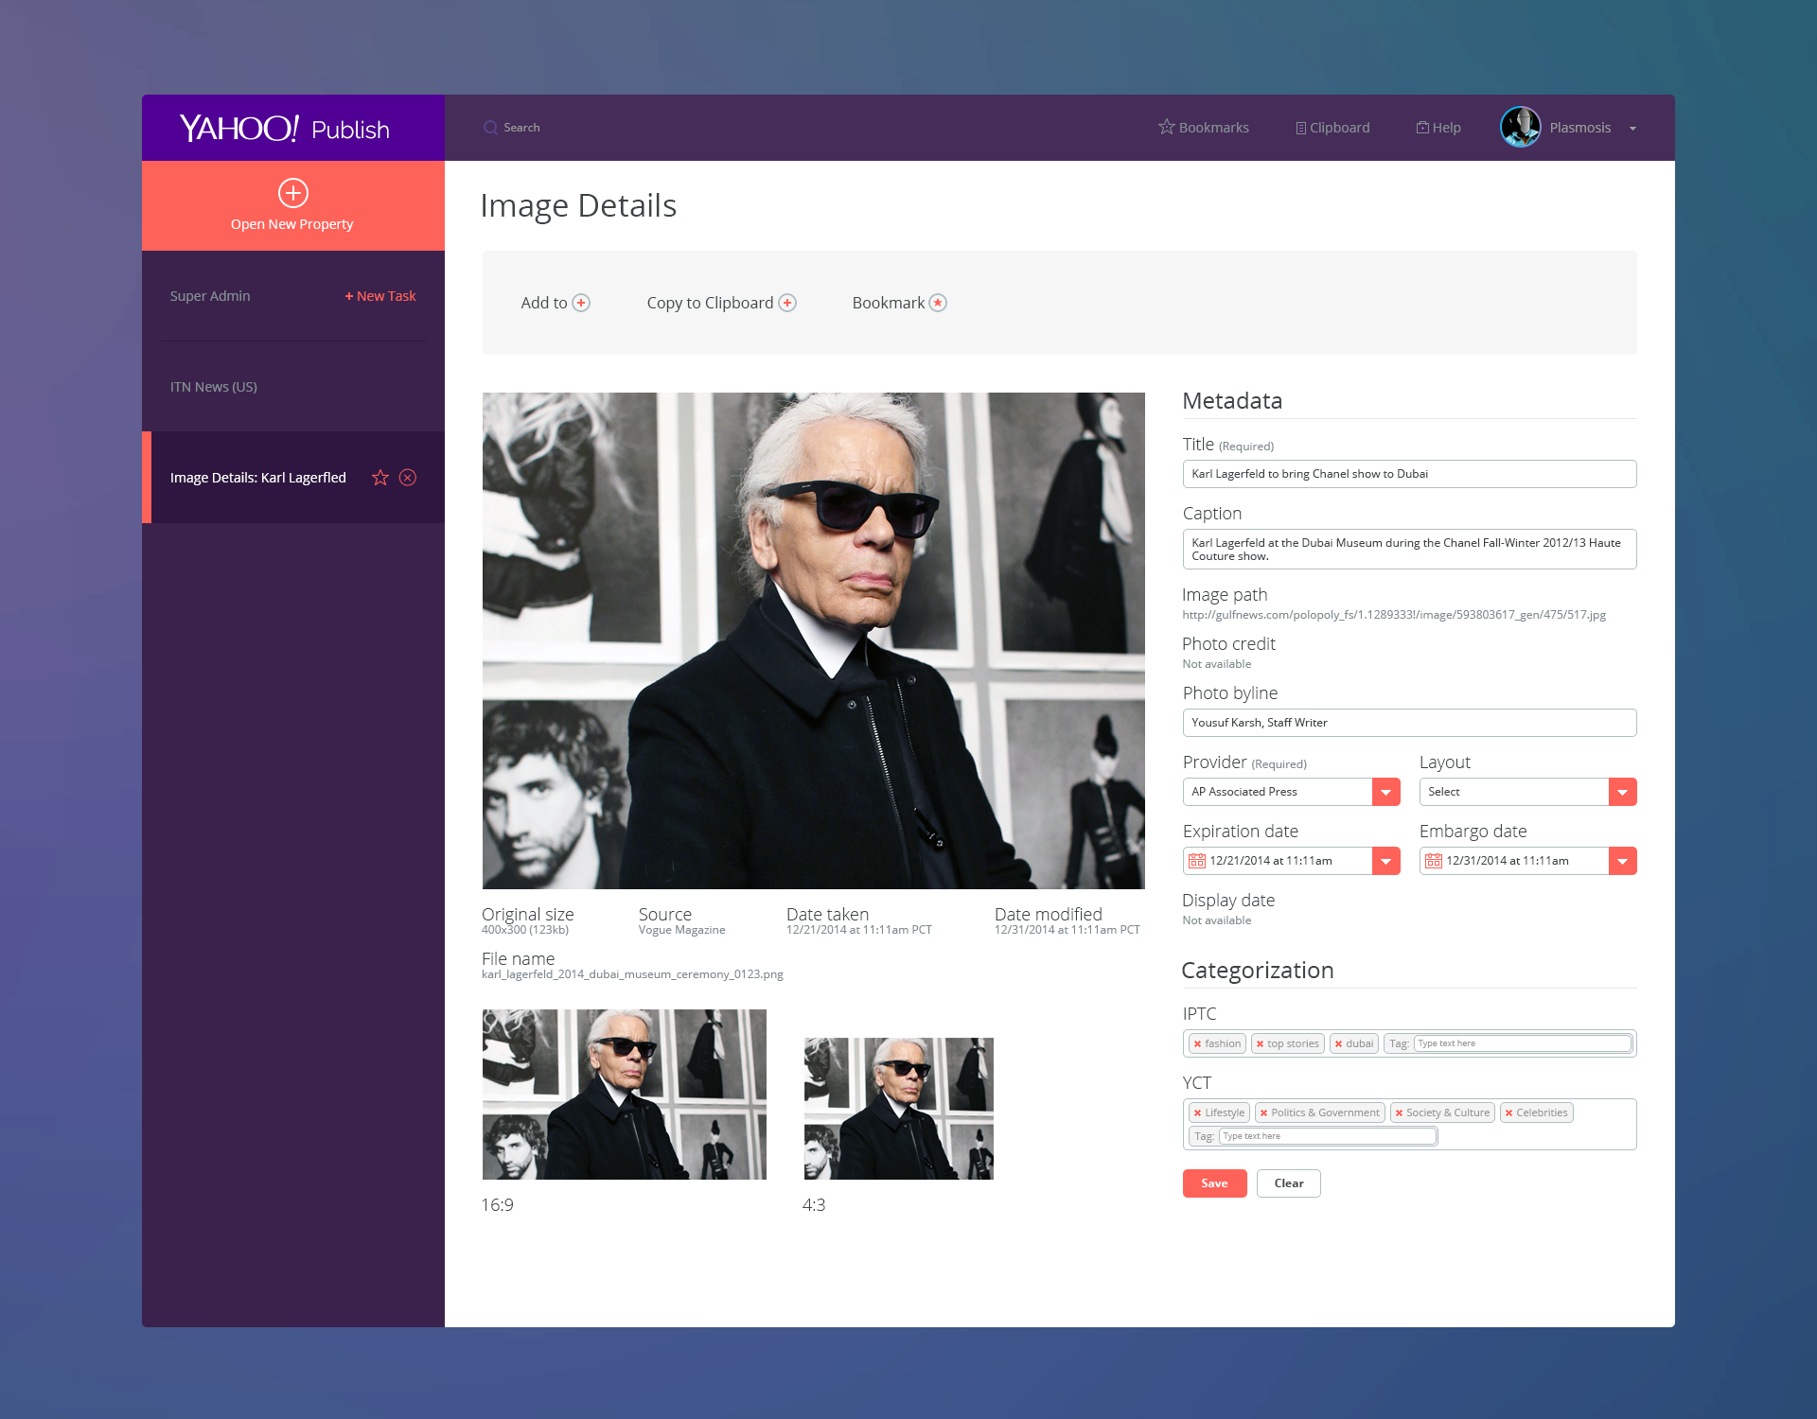
Task: Click the + New Task link
Action: pyautogui.click(x=380, y=296)
